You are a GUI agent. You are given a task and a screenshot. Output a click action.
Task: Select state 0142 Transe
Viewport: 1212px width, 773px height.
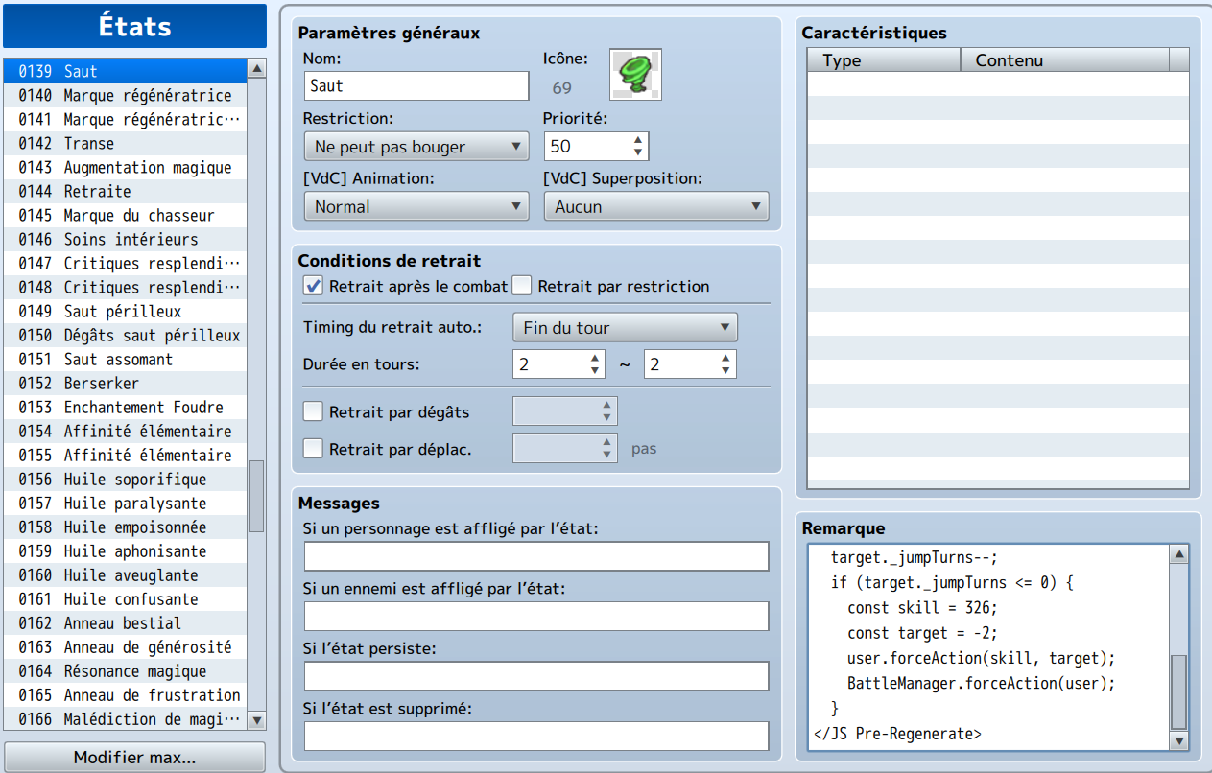(x=125, y=143)
